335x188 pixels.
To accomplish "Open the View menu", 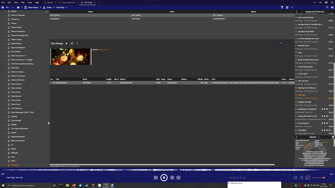I will point(16,2).
